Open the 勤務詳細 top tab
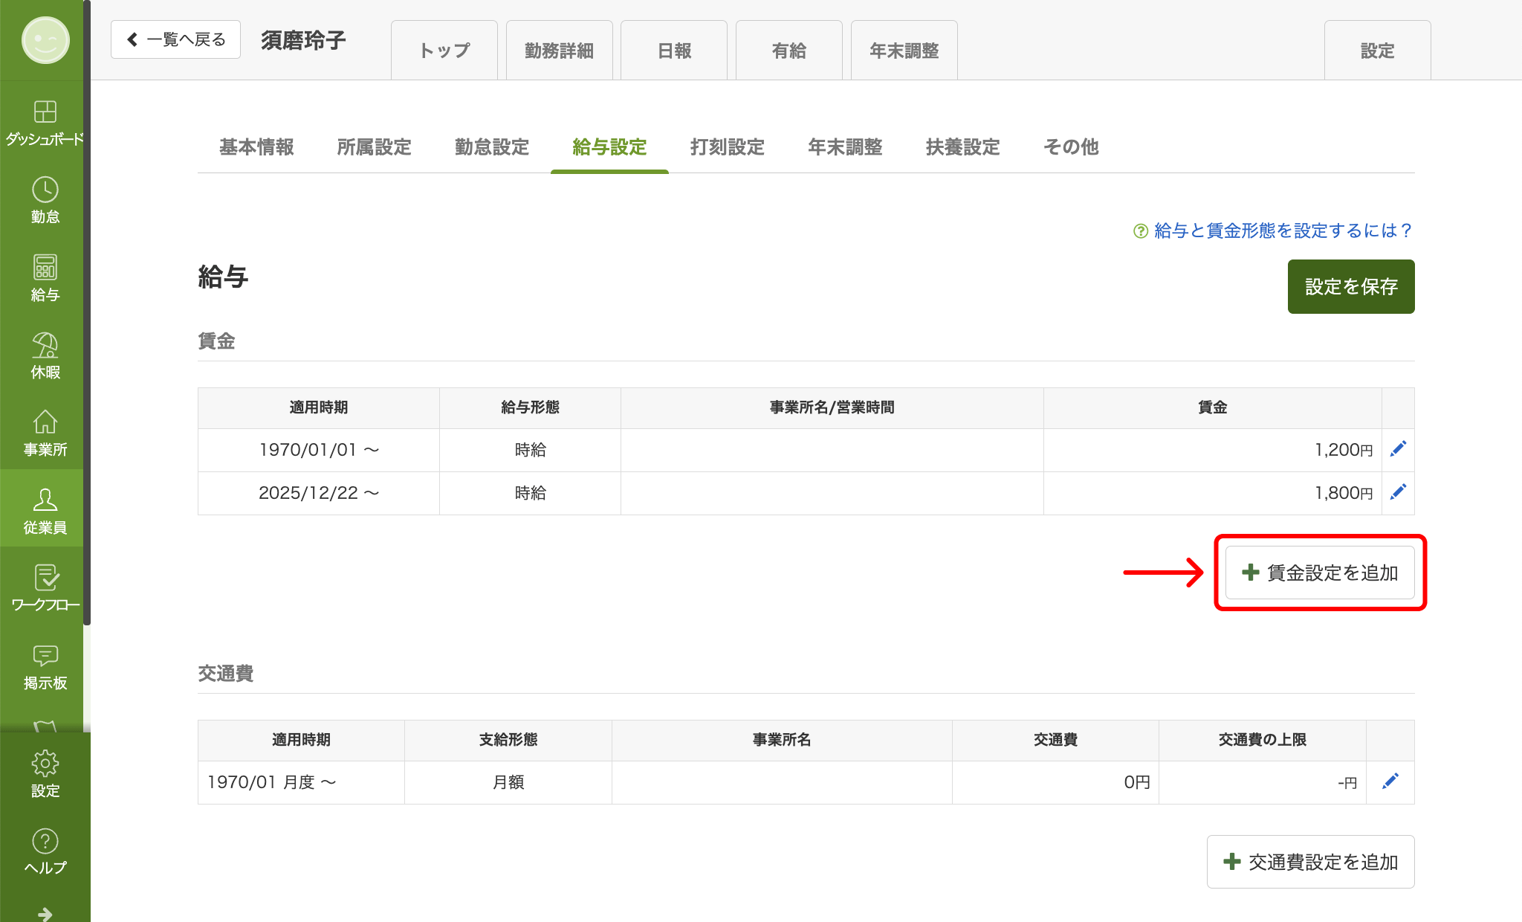The width and height of the screenshot is (1522, 922). pyautogui.click(x=559, y=51)
